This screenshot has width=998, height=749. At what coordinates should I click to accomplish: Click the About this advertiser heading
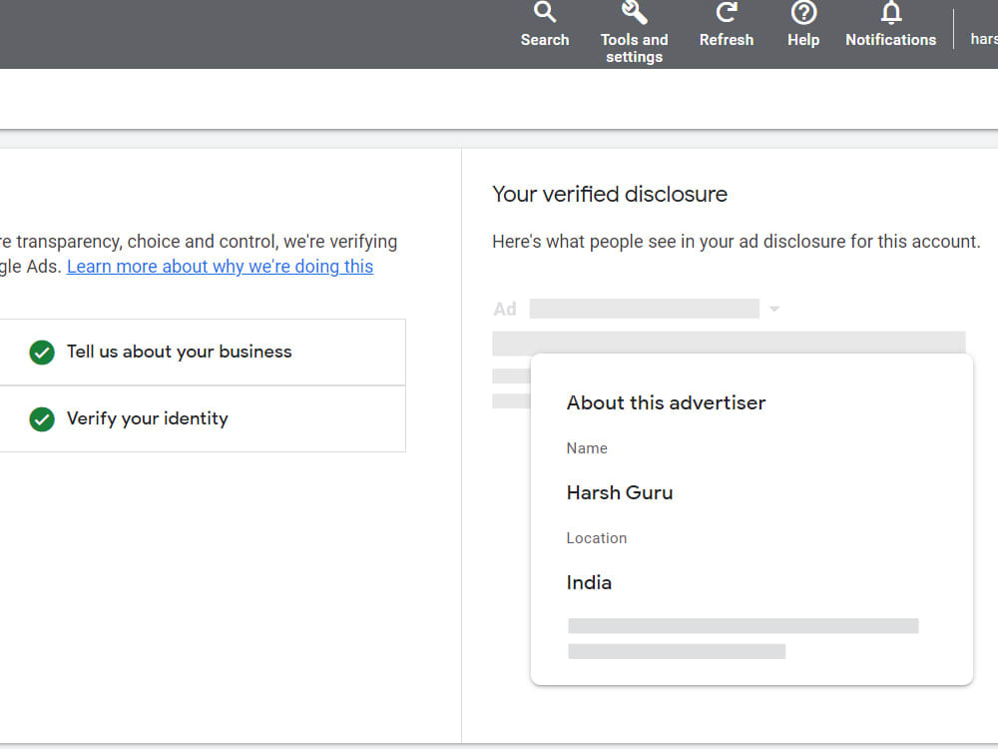click(666, 402)
